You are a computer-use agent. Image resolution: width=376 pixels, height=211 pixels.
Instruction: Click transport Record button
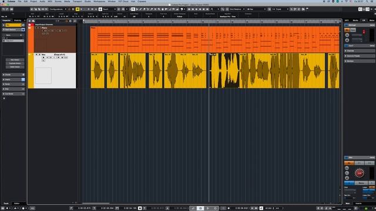[215, 208]
